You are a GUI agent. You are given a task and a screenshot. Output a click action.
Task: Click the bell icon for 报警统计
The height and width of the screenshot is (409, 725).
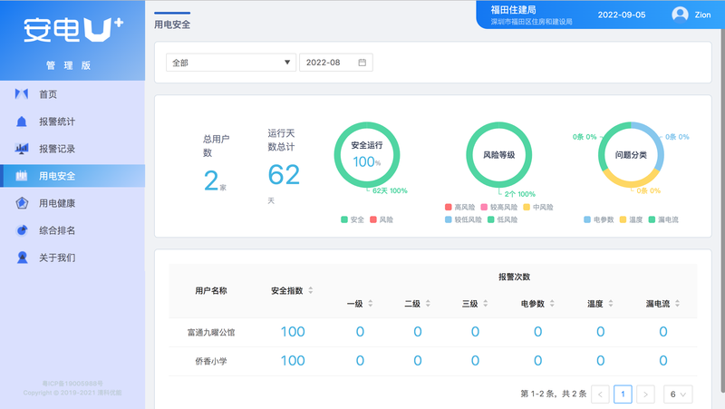[21, 122]
